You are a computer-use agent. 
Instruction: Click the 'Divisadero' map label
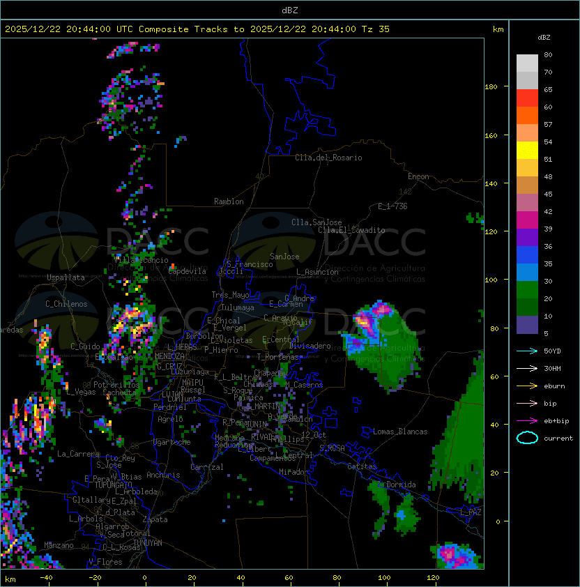pyautogui.click(x=310, y=346)
